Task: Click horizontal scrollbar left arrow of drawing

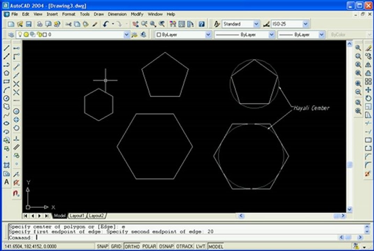Action: tap(241, 216)
